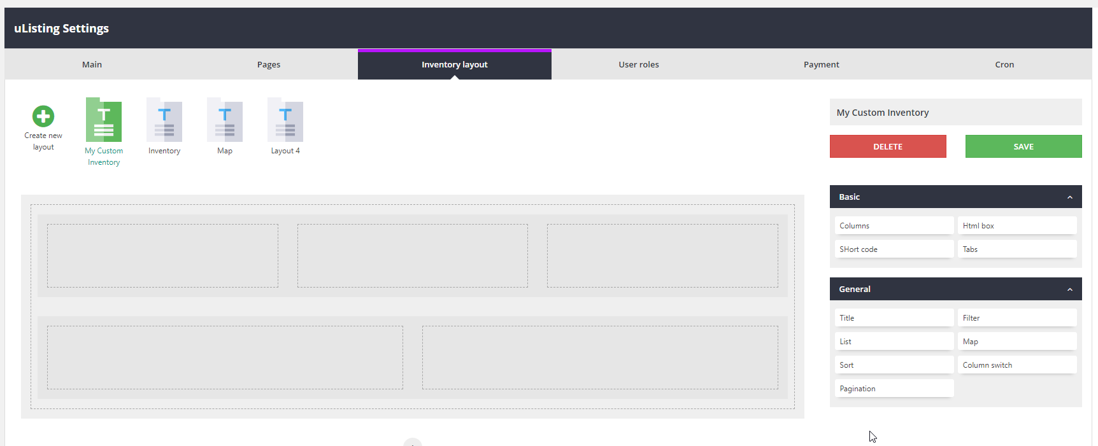Collapse the Basic panel
Screen dimensions: 1098x446
pos(1069,197)
